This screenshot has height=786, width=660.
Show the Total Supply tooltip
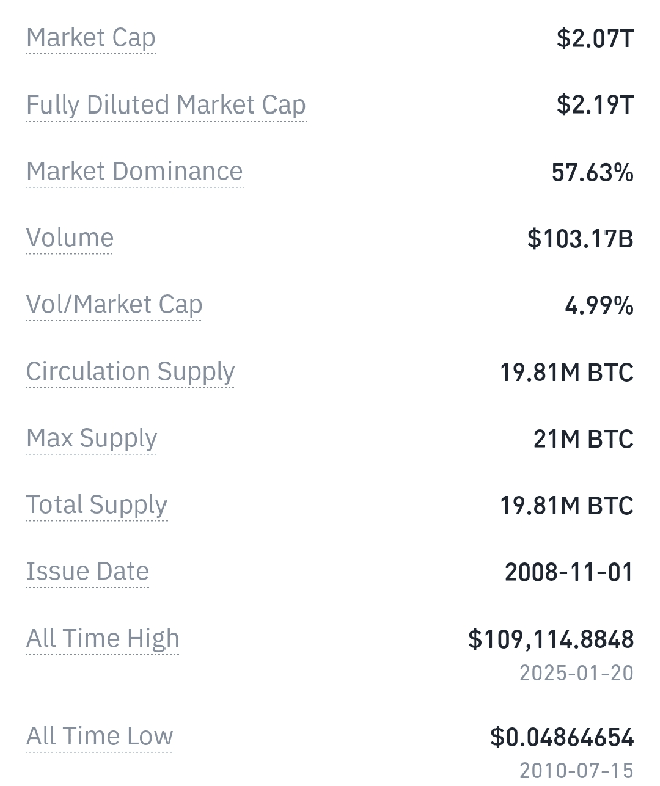pos(97,504)
